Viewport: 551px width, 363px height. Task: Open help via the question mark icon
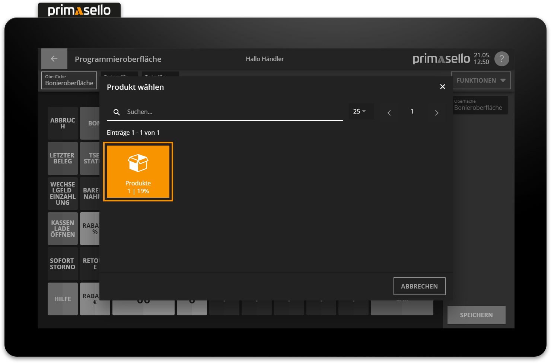501,58
